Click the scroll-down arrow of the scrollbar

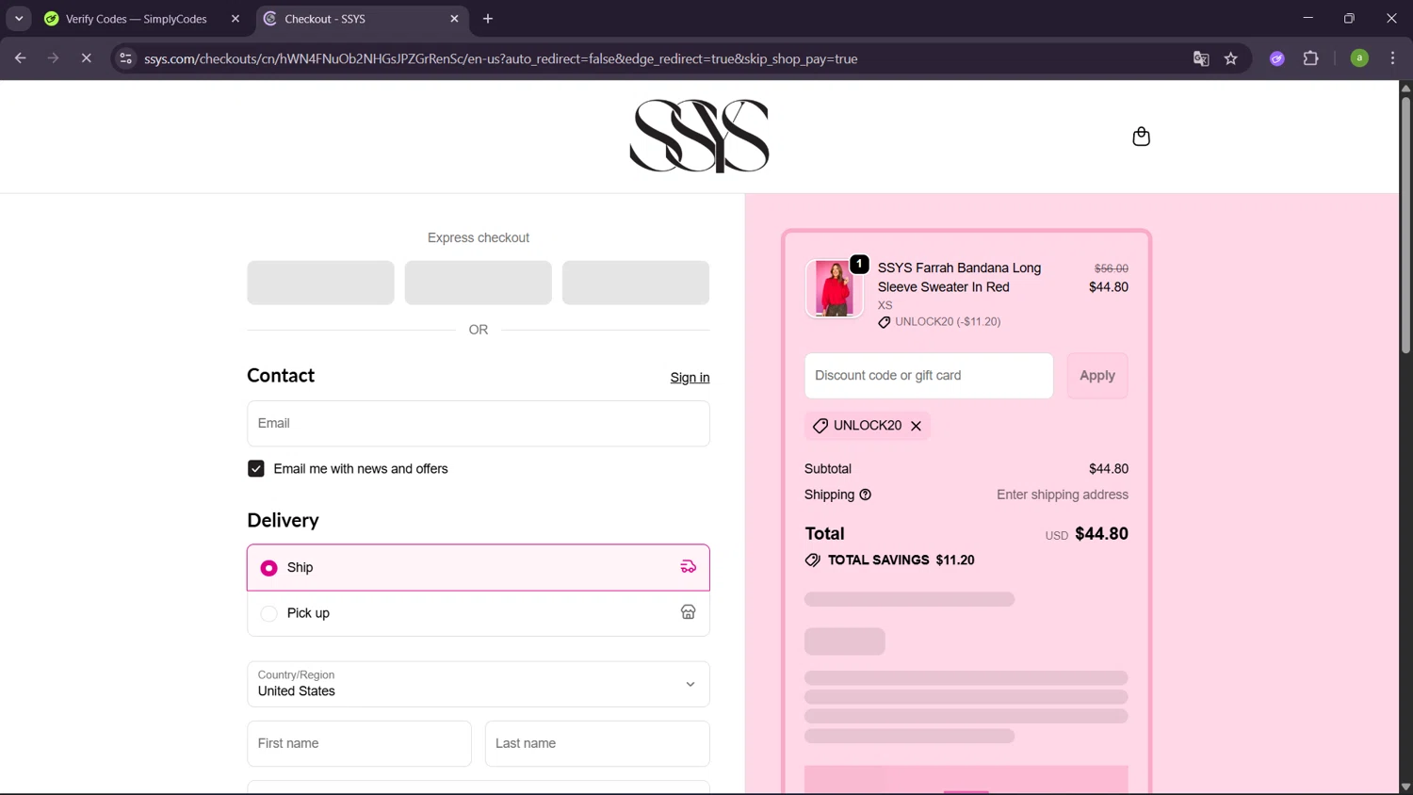click(1405, 787)
